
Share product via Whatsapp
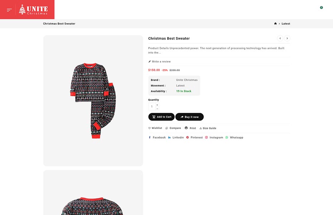coord(234,138)
